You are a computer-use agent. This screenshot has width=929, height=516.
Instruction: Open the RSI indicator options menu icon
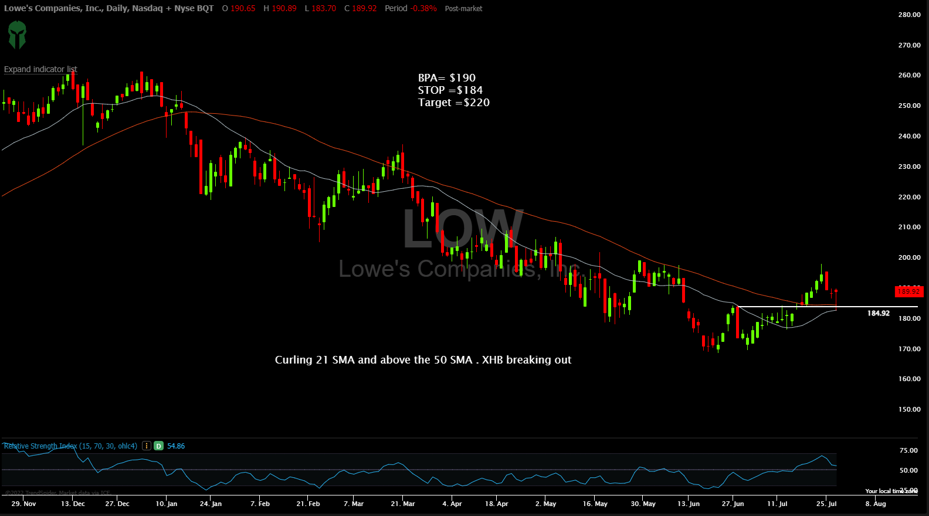[147, 446]
